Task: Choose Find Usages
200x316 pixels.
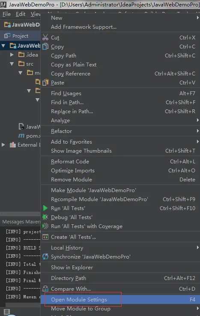Action: coord(120,93)
